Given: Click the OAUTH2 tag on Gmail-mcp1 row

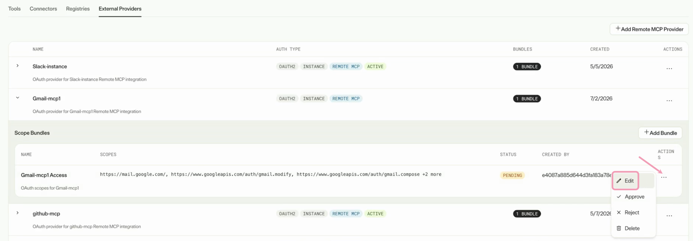Looking at the screenshot, I should coord(287,98).
